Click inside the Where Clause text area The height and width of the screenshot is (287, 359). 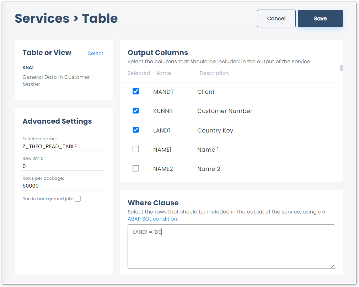231,249
